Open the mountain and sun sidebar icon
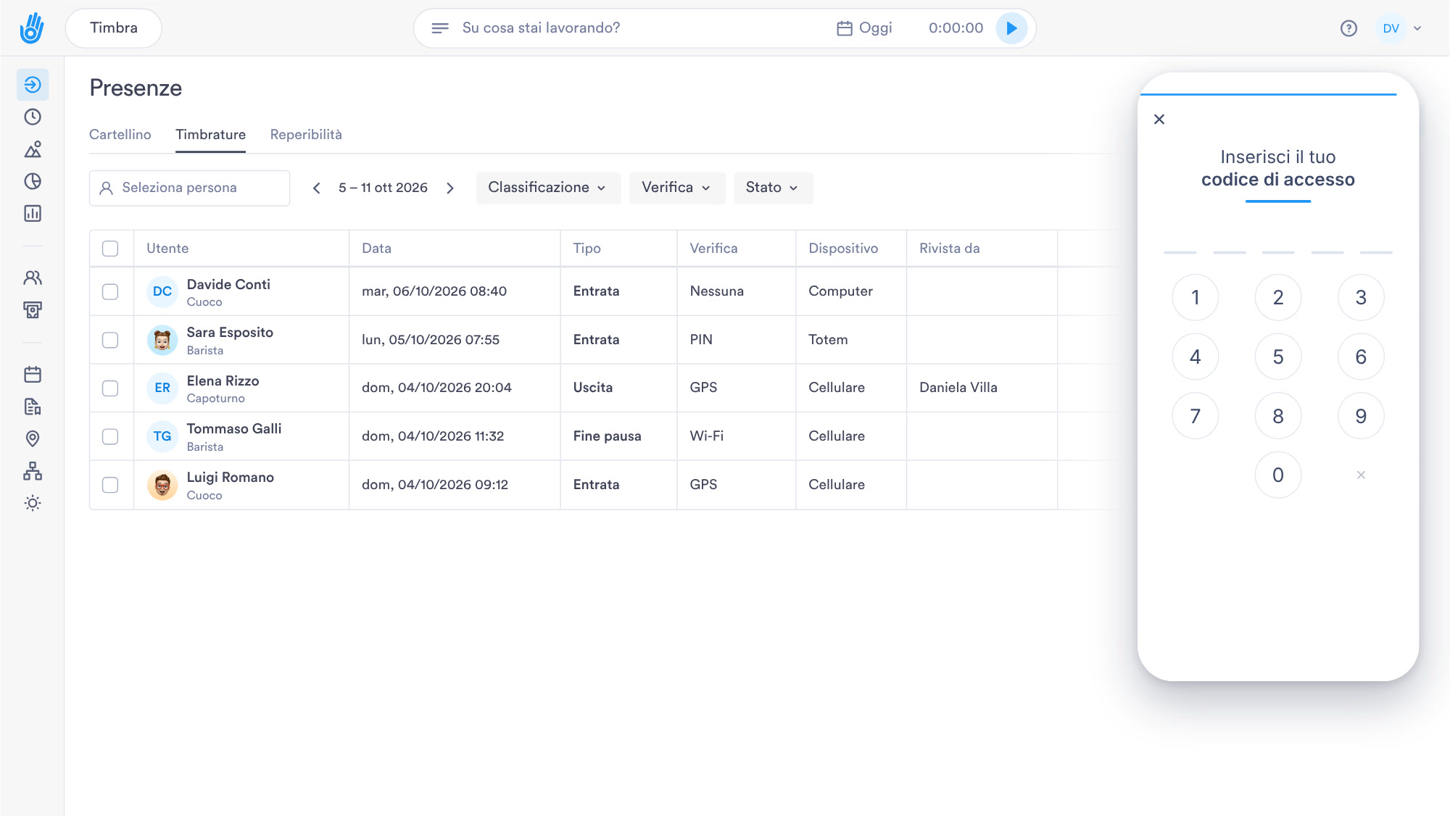Screen dimensions: 1450x816 [33, 149]
